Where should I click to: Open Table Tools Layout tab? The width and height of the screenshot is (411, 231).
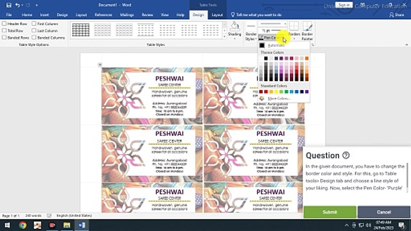[217, 15]
